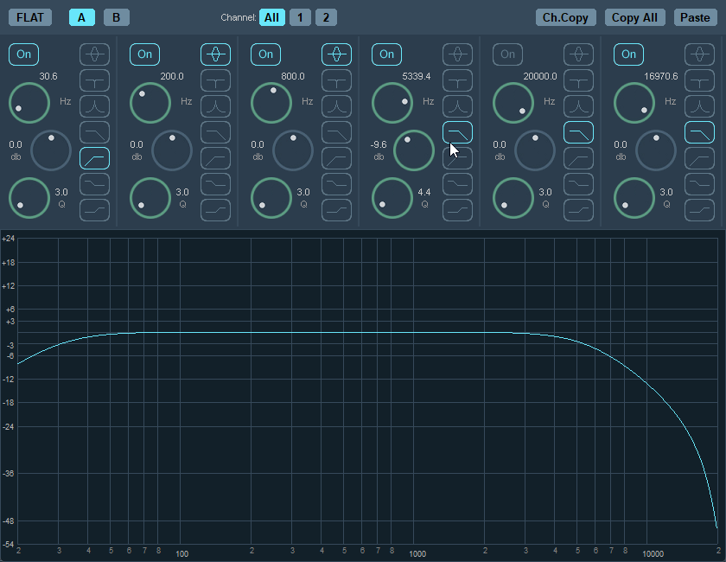Select the band-pass peak icon in the 800.0 Hz band
The height and width of the screenshot is (562, 726).
tap(336, 106)
